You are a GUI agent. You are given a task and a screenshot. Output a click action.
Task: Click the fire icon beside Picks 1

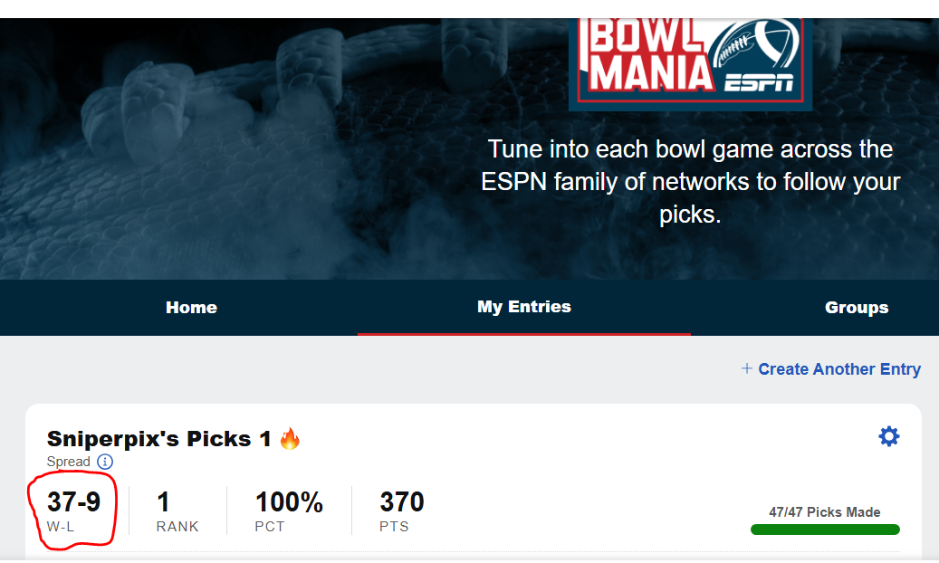pyautogui.click(x=290, y=440)
